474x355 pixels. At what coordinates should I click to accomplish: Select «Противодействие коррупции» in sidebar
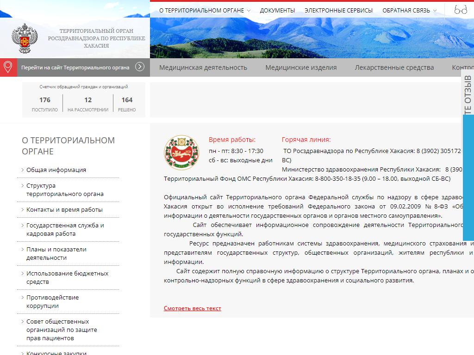(x=52, y=301)
